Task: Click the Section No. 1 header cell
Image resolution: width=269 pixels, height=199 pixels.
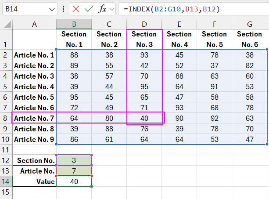Action: [x=74, y=40]
